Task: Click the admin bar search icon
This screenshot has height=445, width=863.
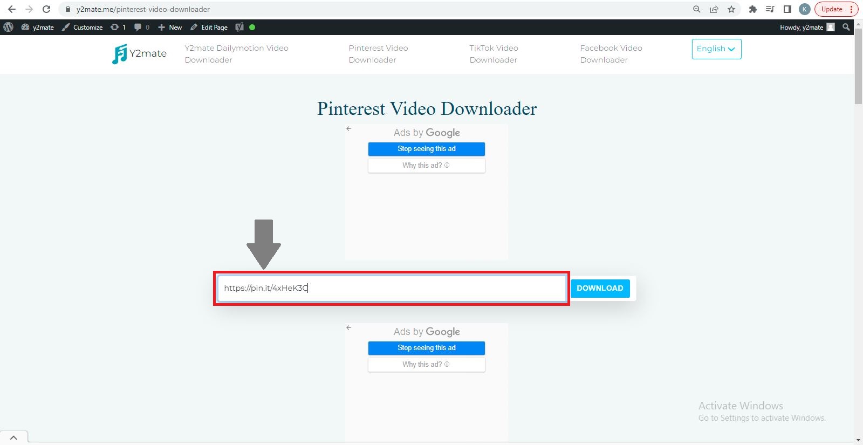Action: [846, 27]
